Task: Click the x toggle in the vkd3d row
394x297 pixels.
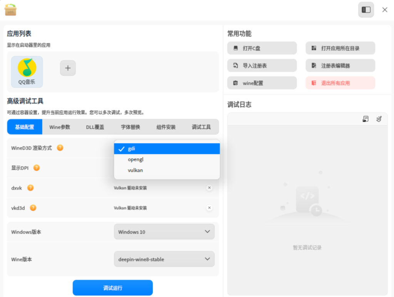Action: coord(209,208)
